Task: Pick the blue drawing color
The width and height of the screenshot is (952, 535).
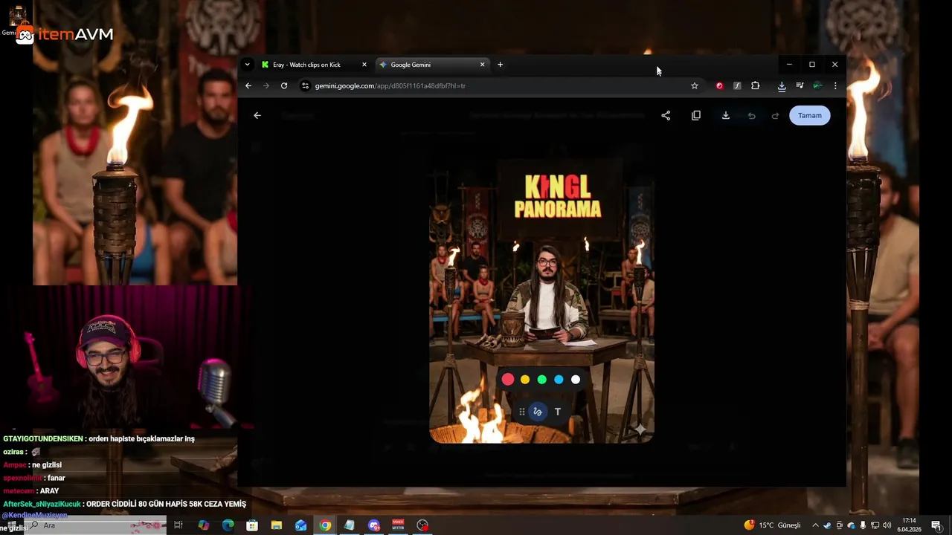Action: pos(559,380)
